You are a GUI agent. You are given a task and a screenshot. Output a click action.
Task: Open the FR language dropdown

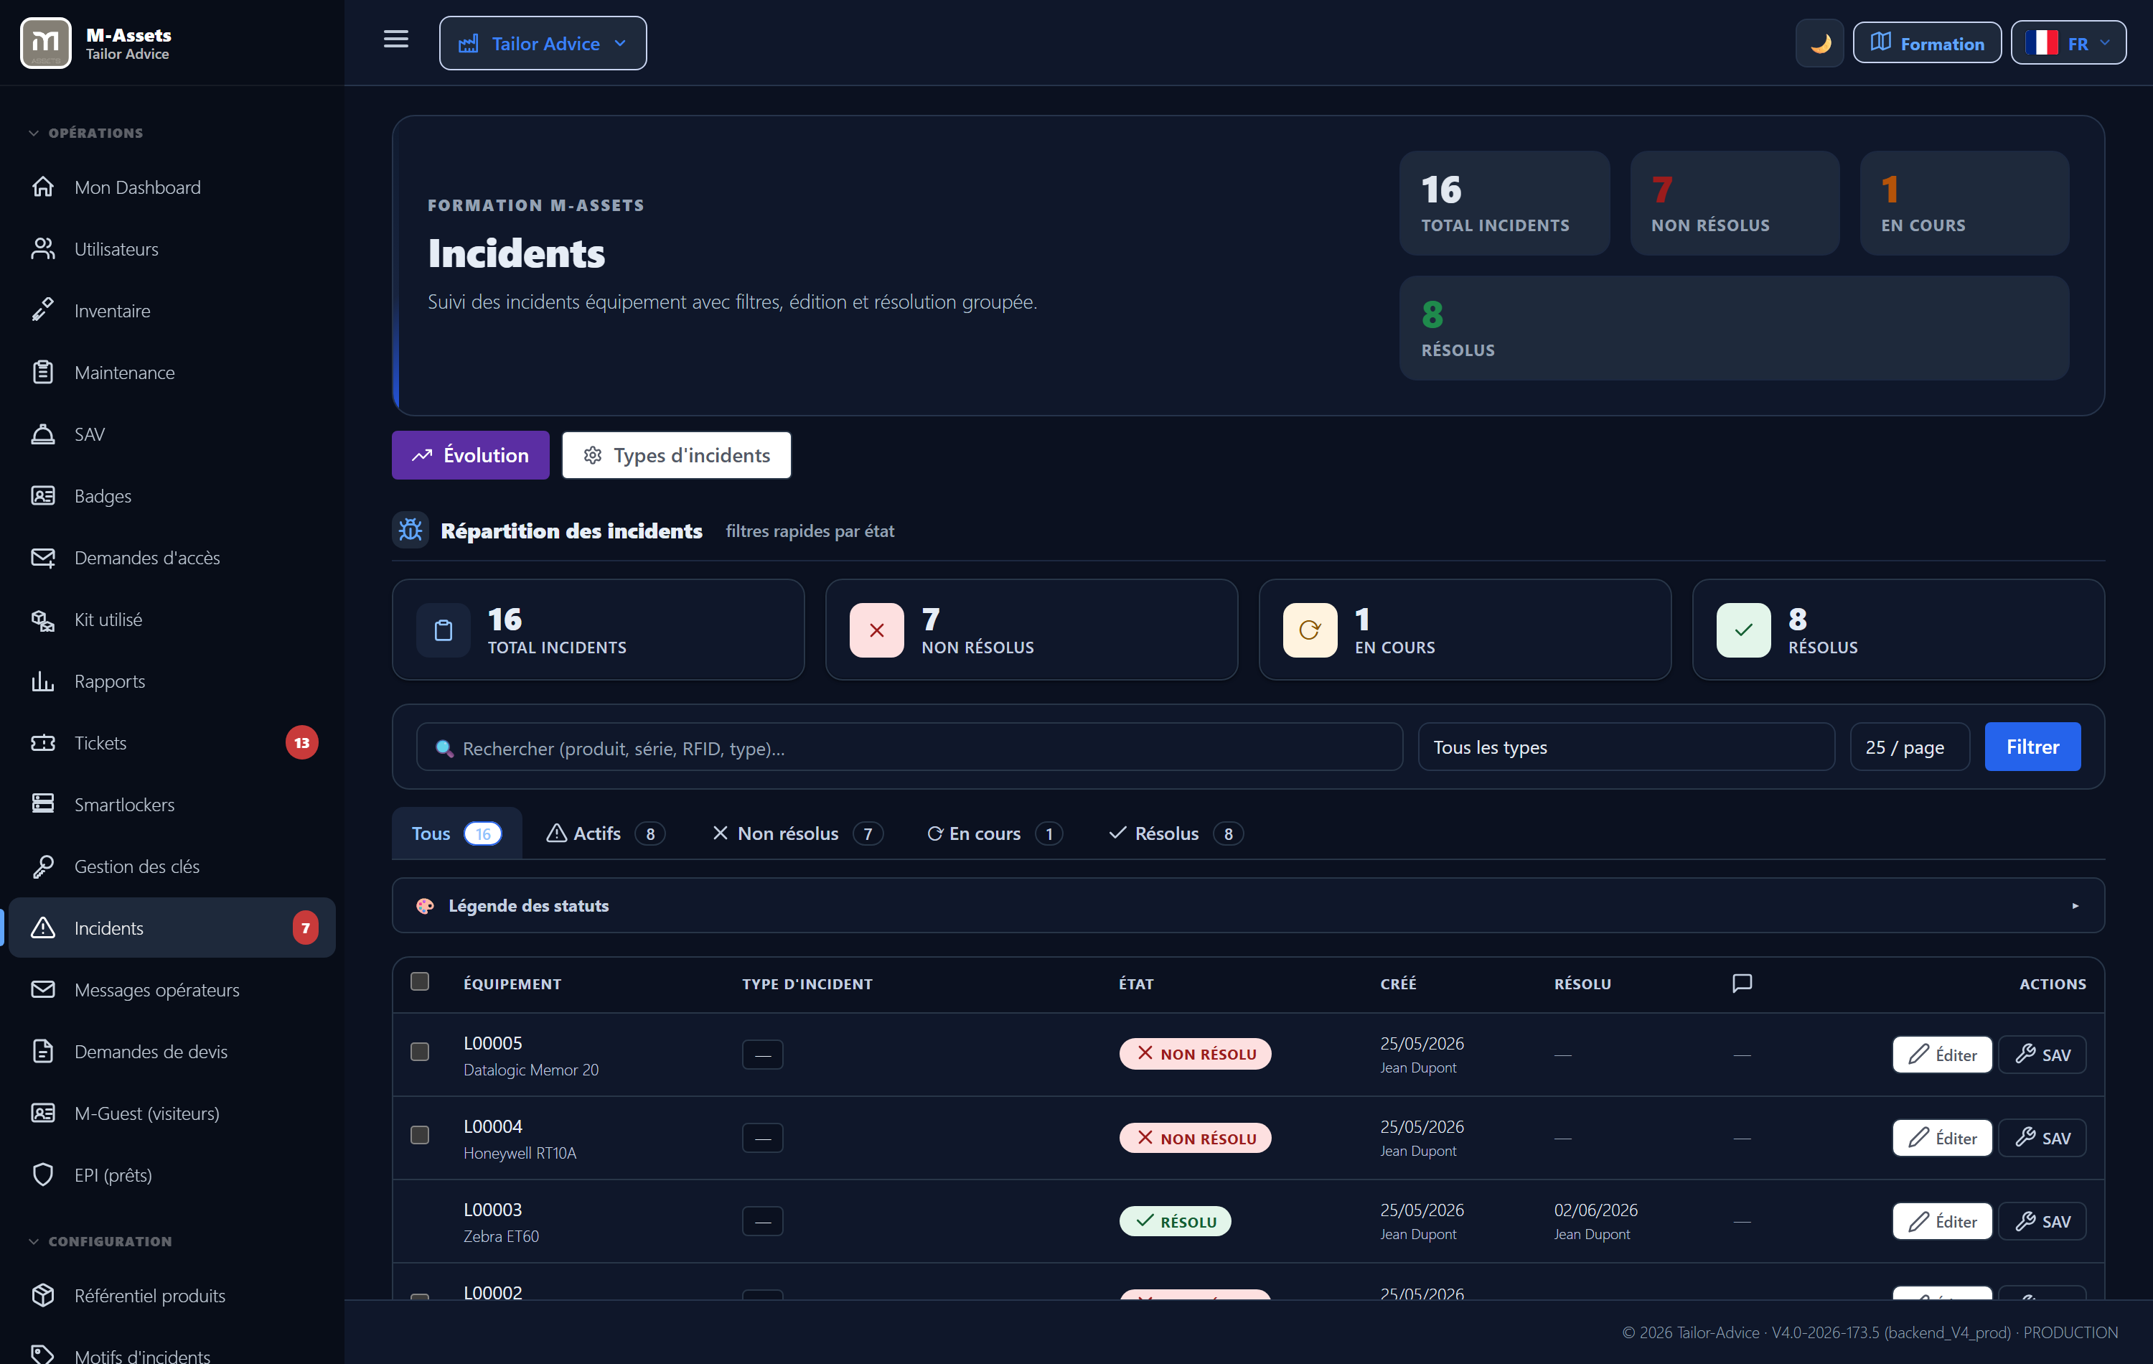[2068, 43]
